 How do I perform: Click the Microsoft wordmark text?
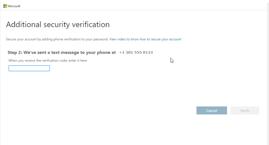(14, 6)
